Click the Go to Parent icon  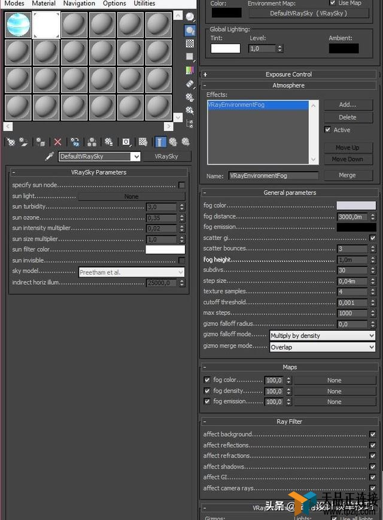pos(173,142)
